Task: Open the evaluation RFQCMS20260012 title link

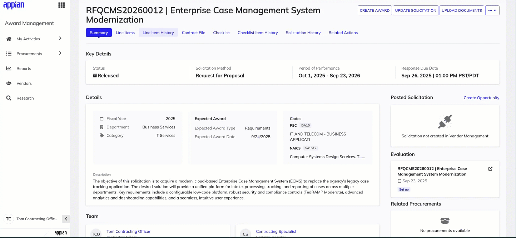Action: click(432, 171)
